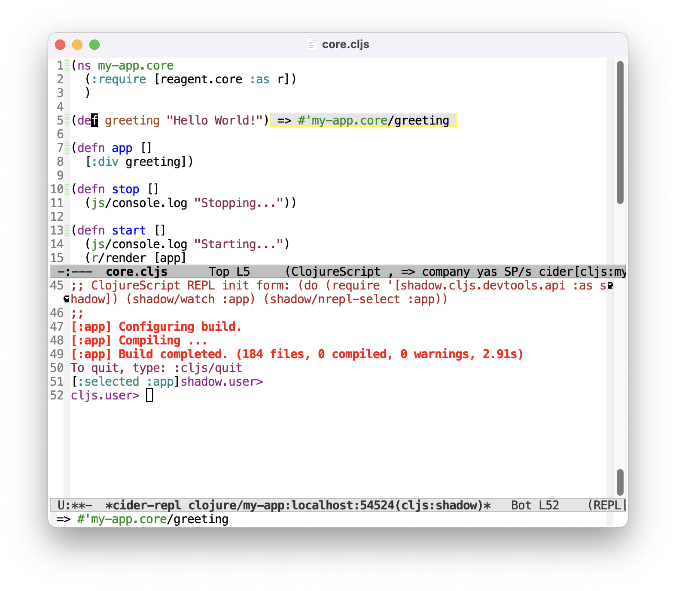Click '[:app] Configuring build.' output line
676x591 pixels.
(x=156, y=326)
